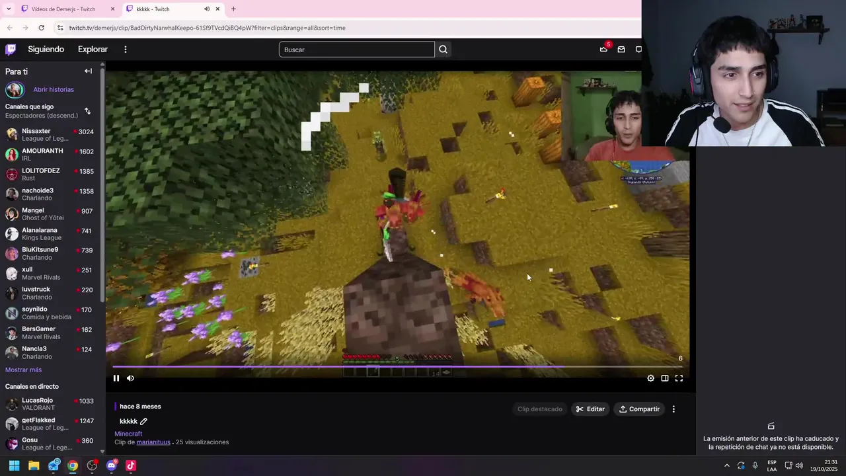The image size is (846, 476).
Task: Expand list with Mostrar más
Action: tap(23, 370)
